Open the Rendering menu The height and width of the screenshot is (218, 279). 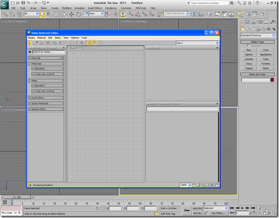111,8
